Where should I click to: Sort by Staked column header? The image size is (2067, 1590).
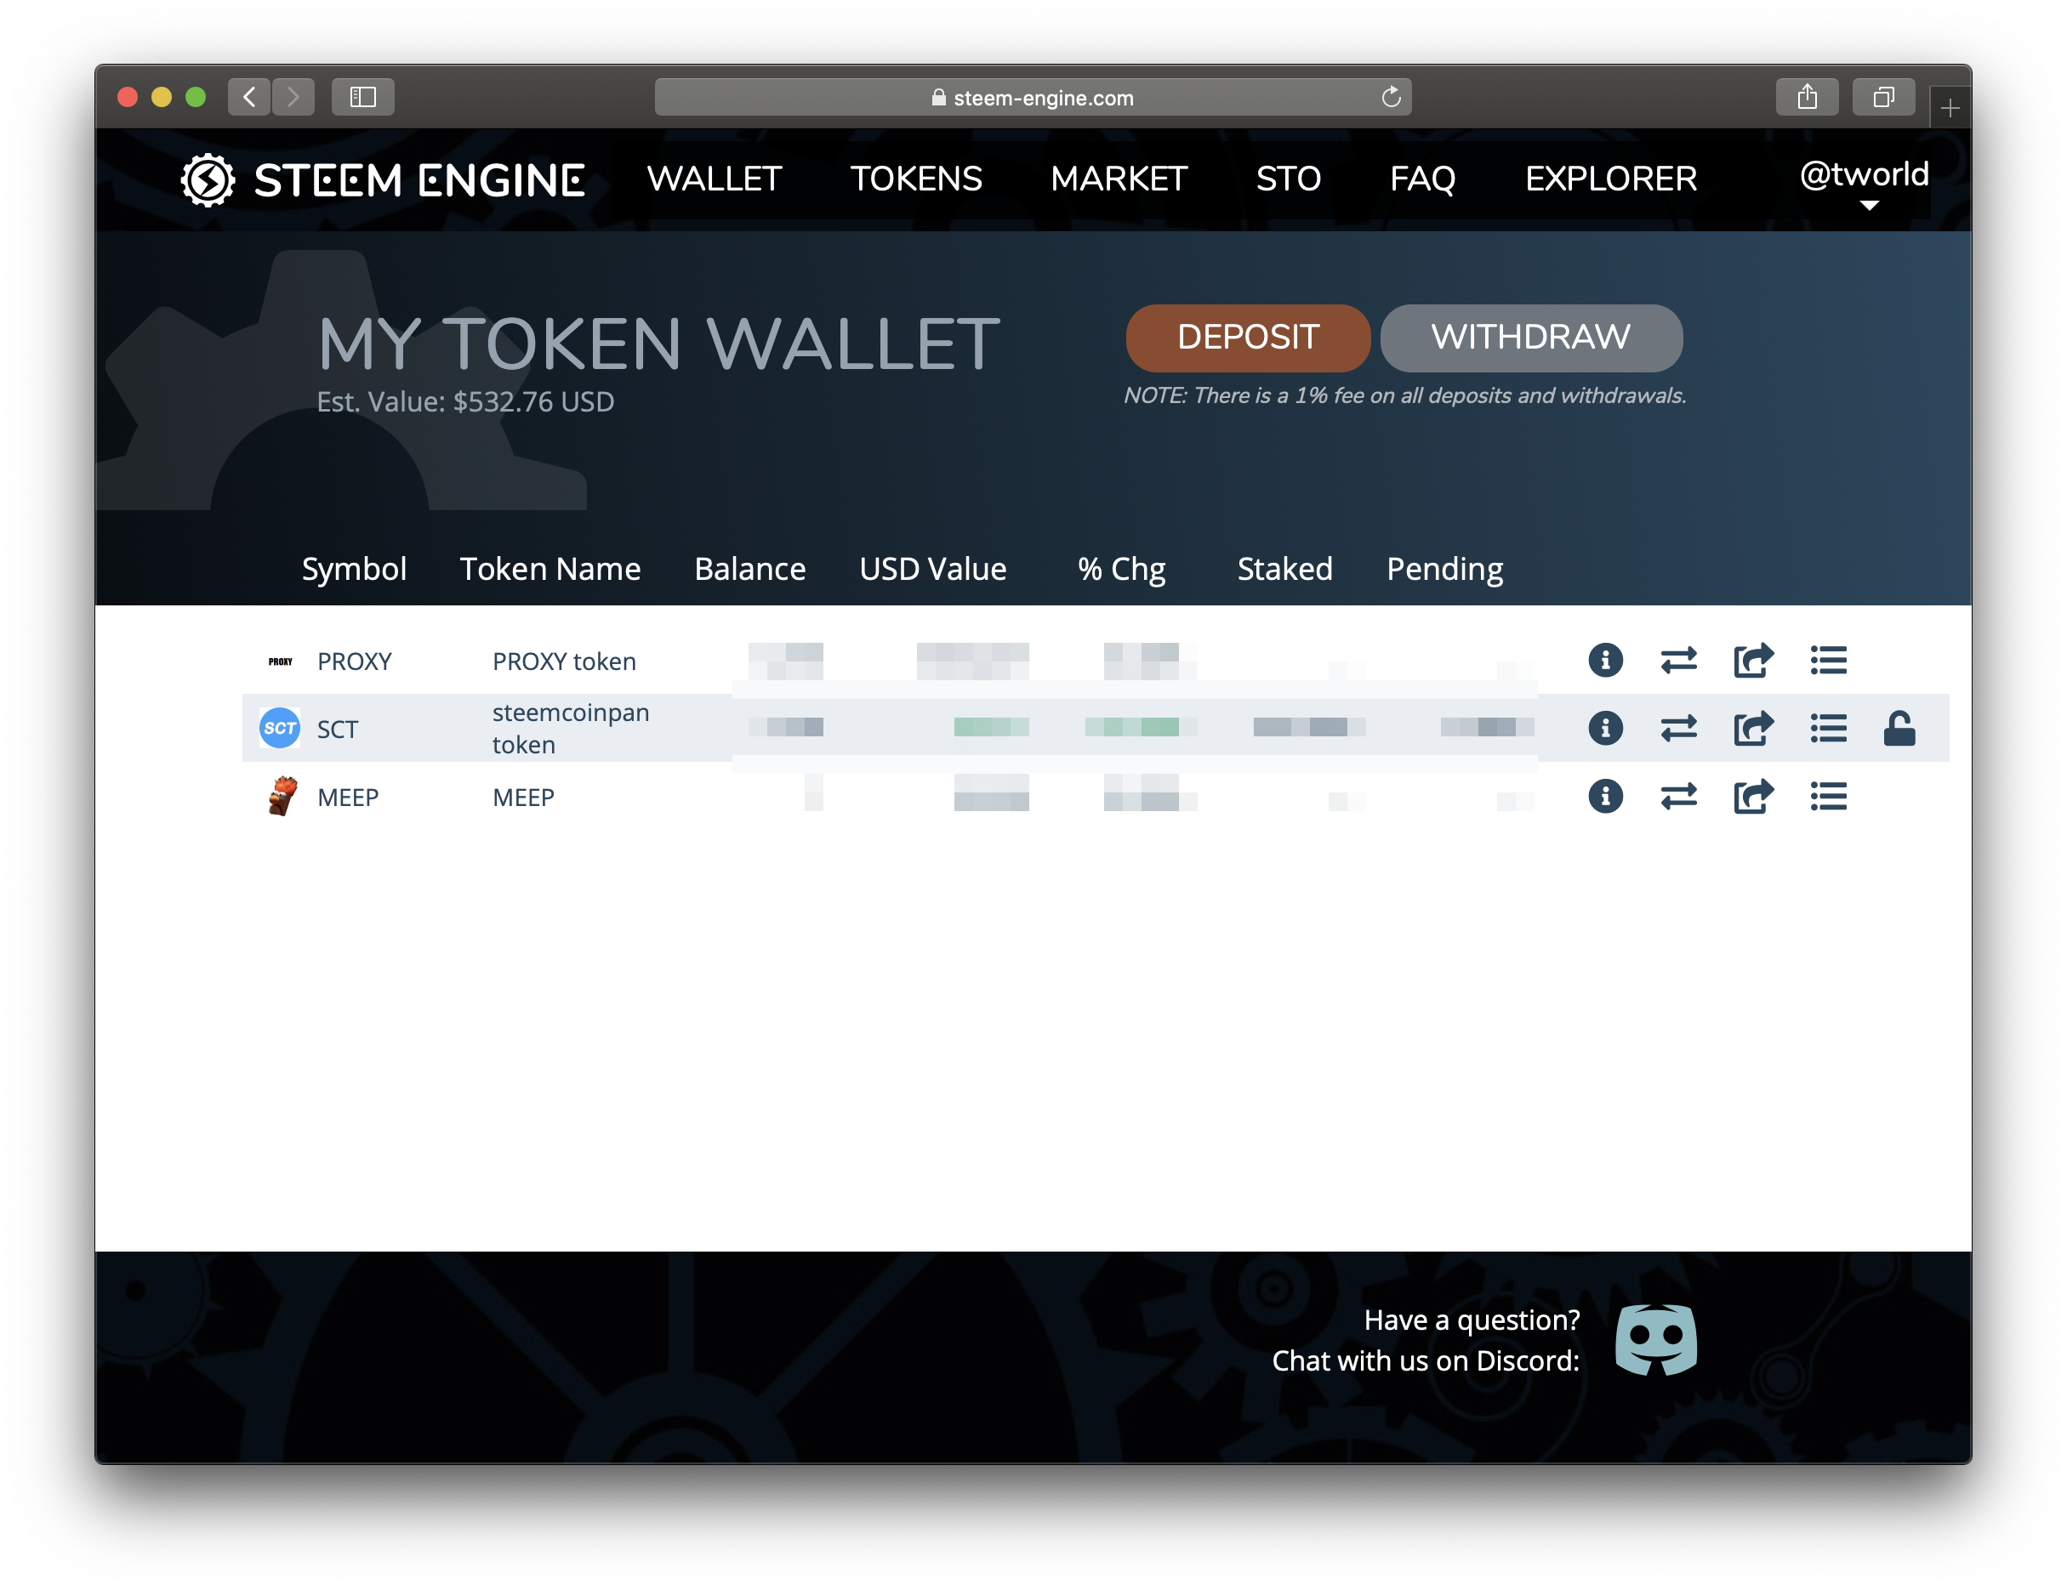pyautogui.click(x=1284, y=569)
